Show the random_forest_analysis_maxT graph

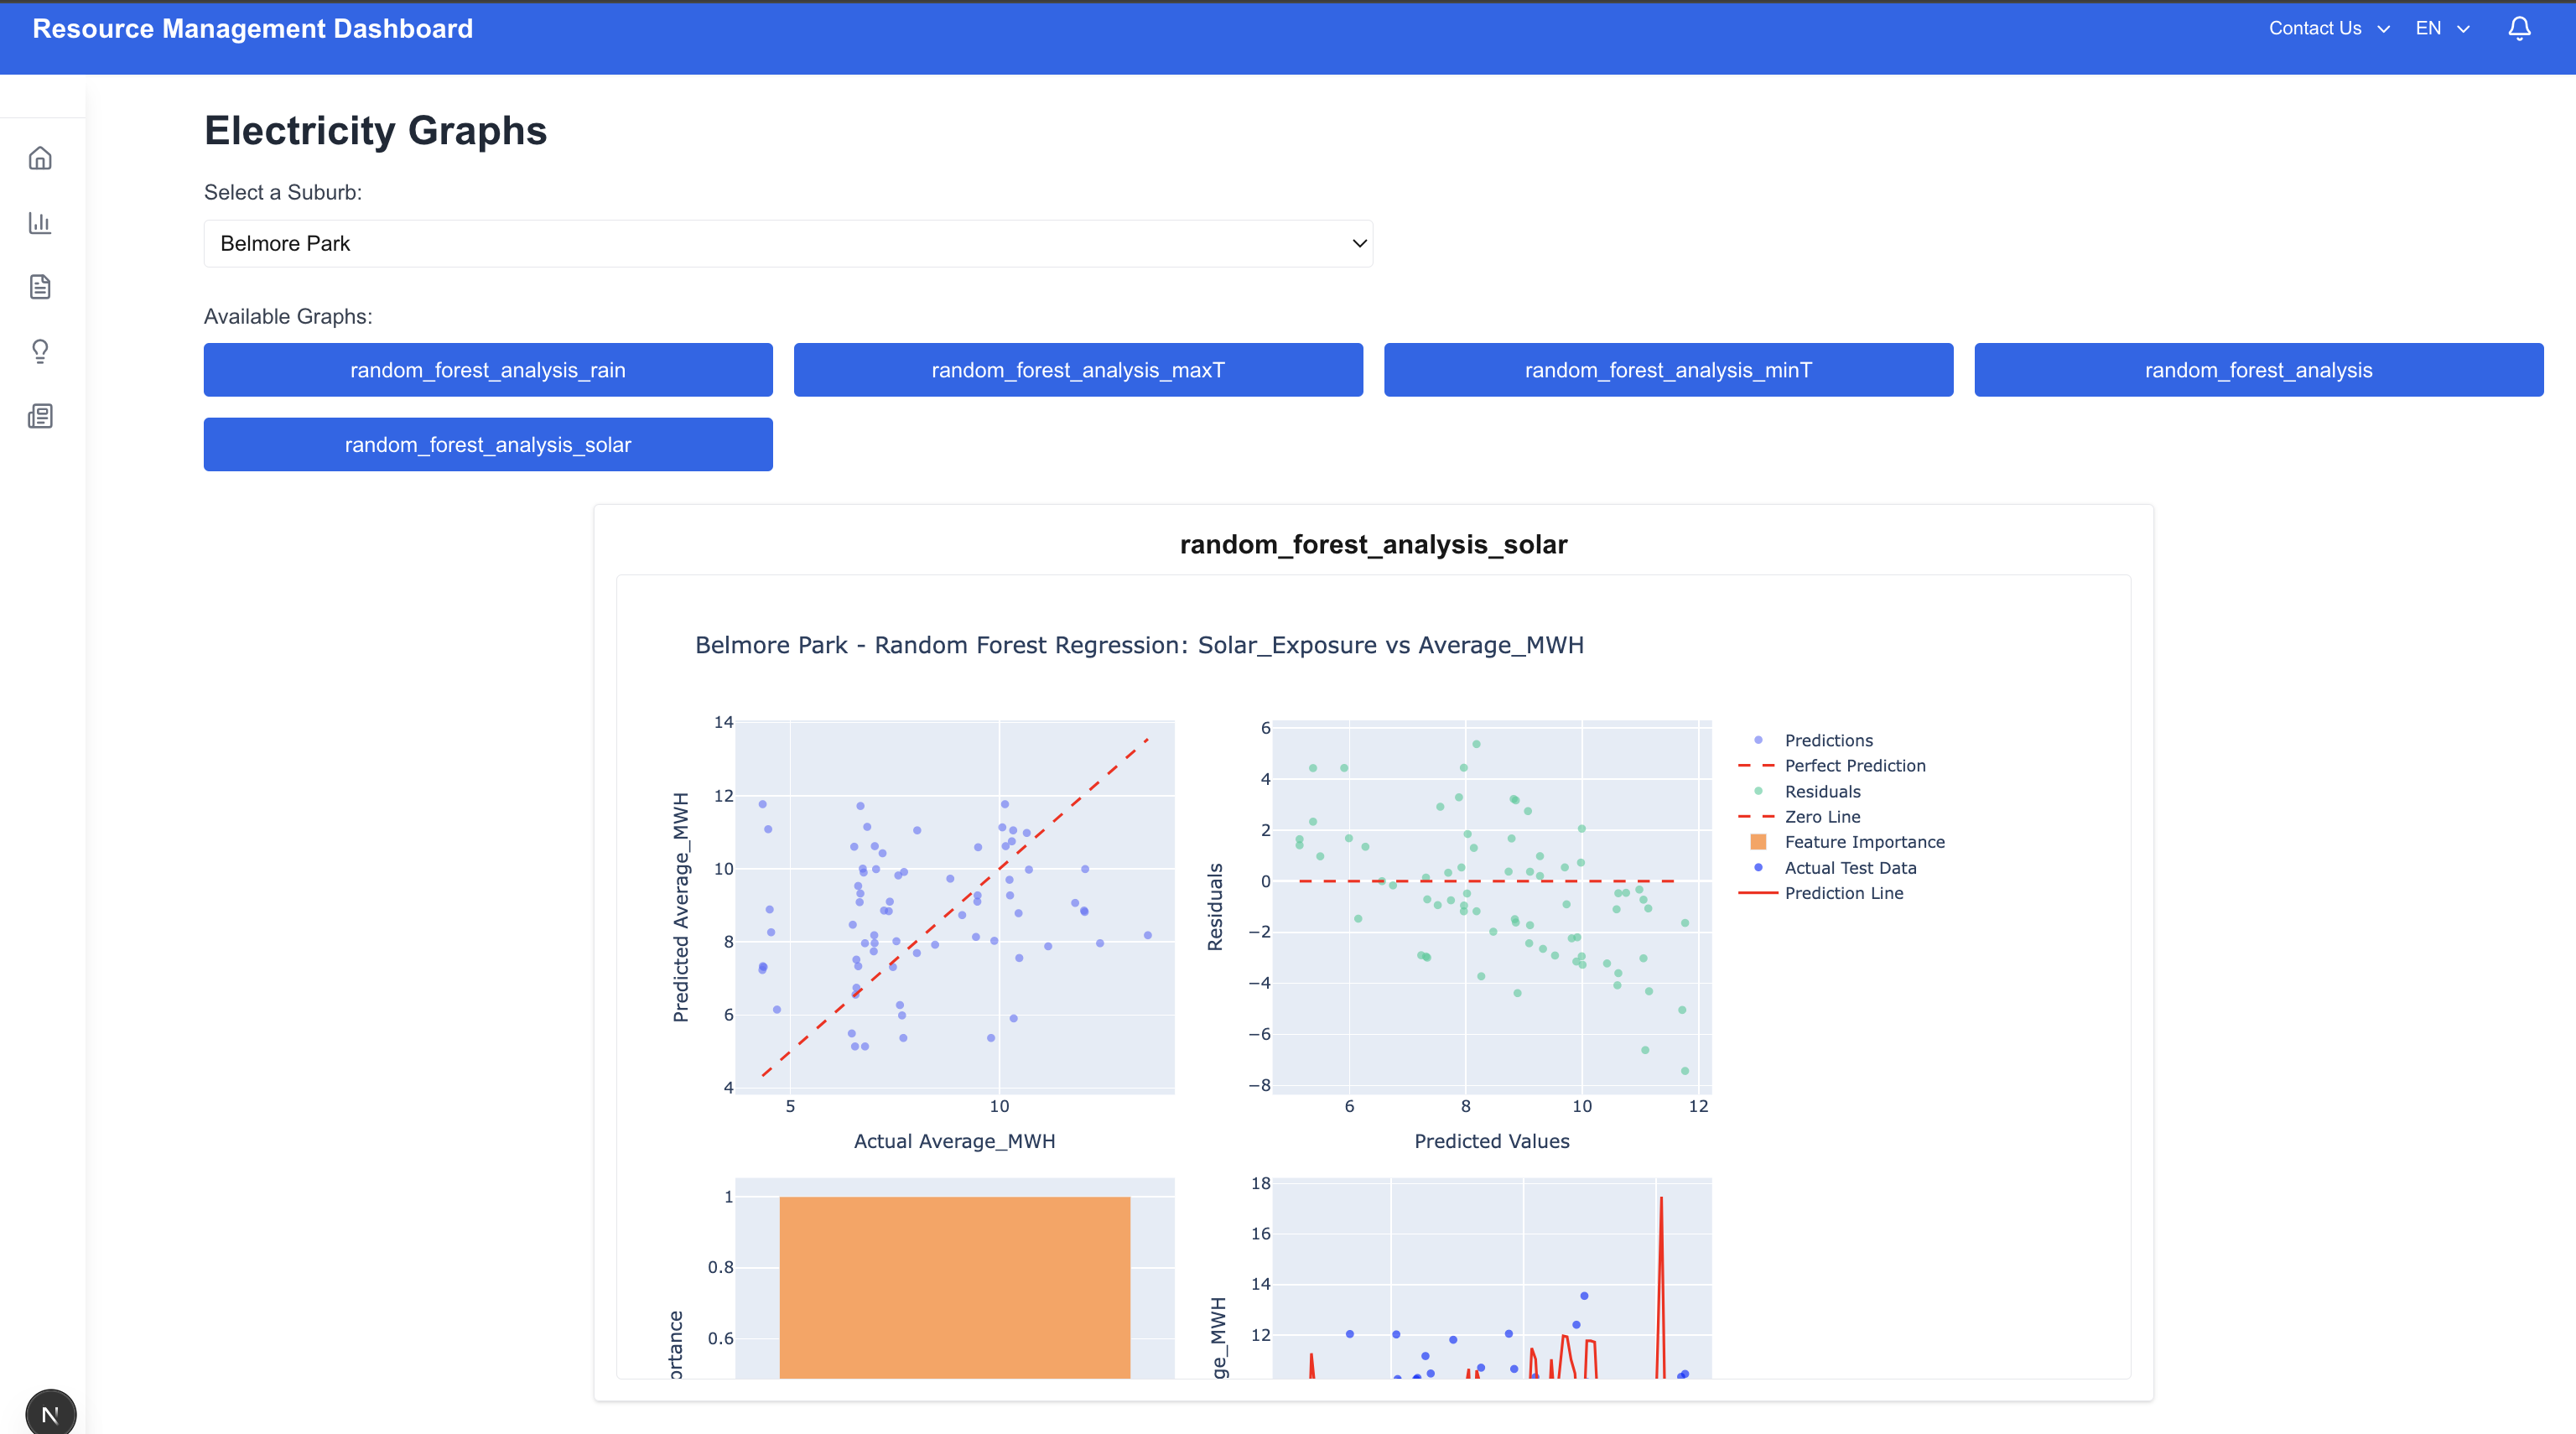click(1078, 370)
